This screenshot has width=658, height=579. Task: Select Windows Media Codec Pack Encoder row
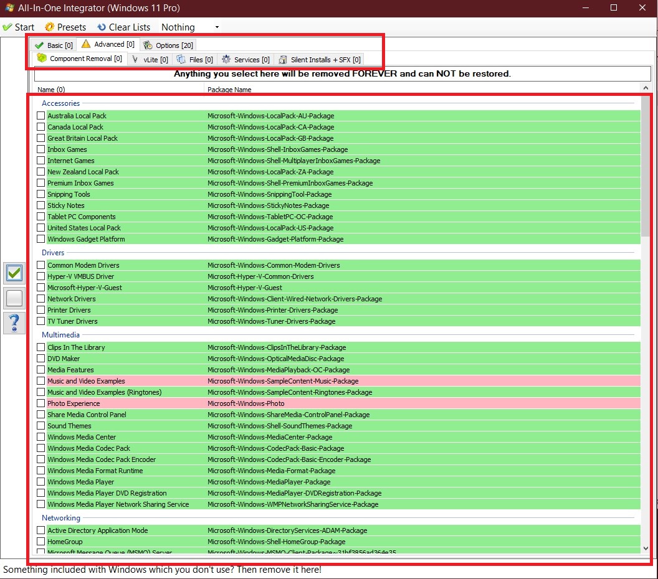coord(338,459)
